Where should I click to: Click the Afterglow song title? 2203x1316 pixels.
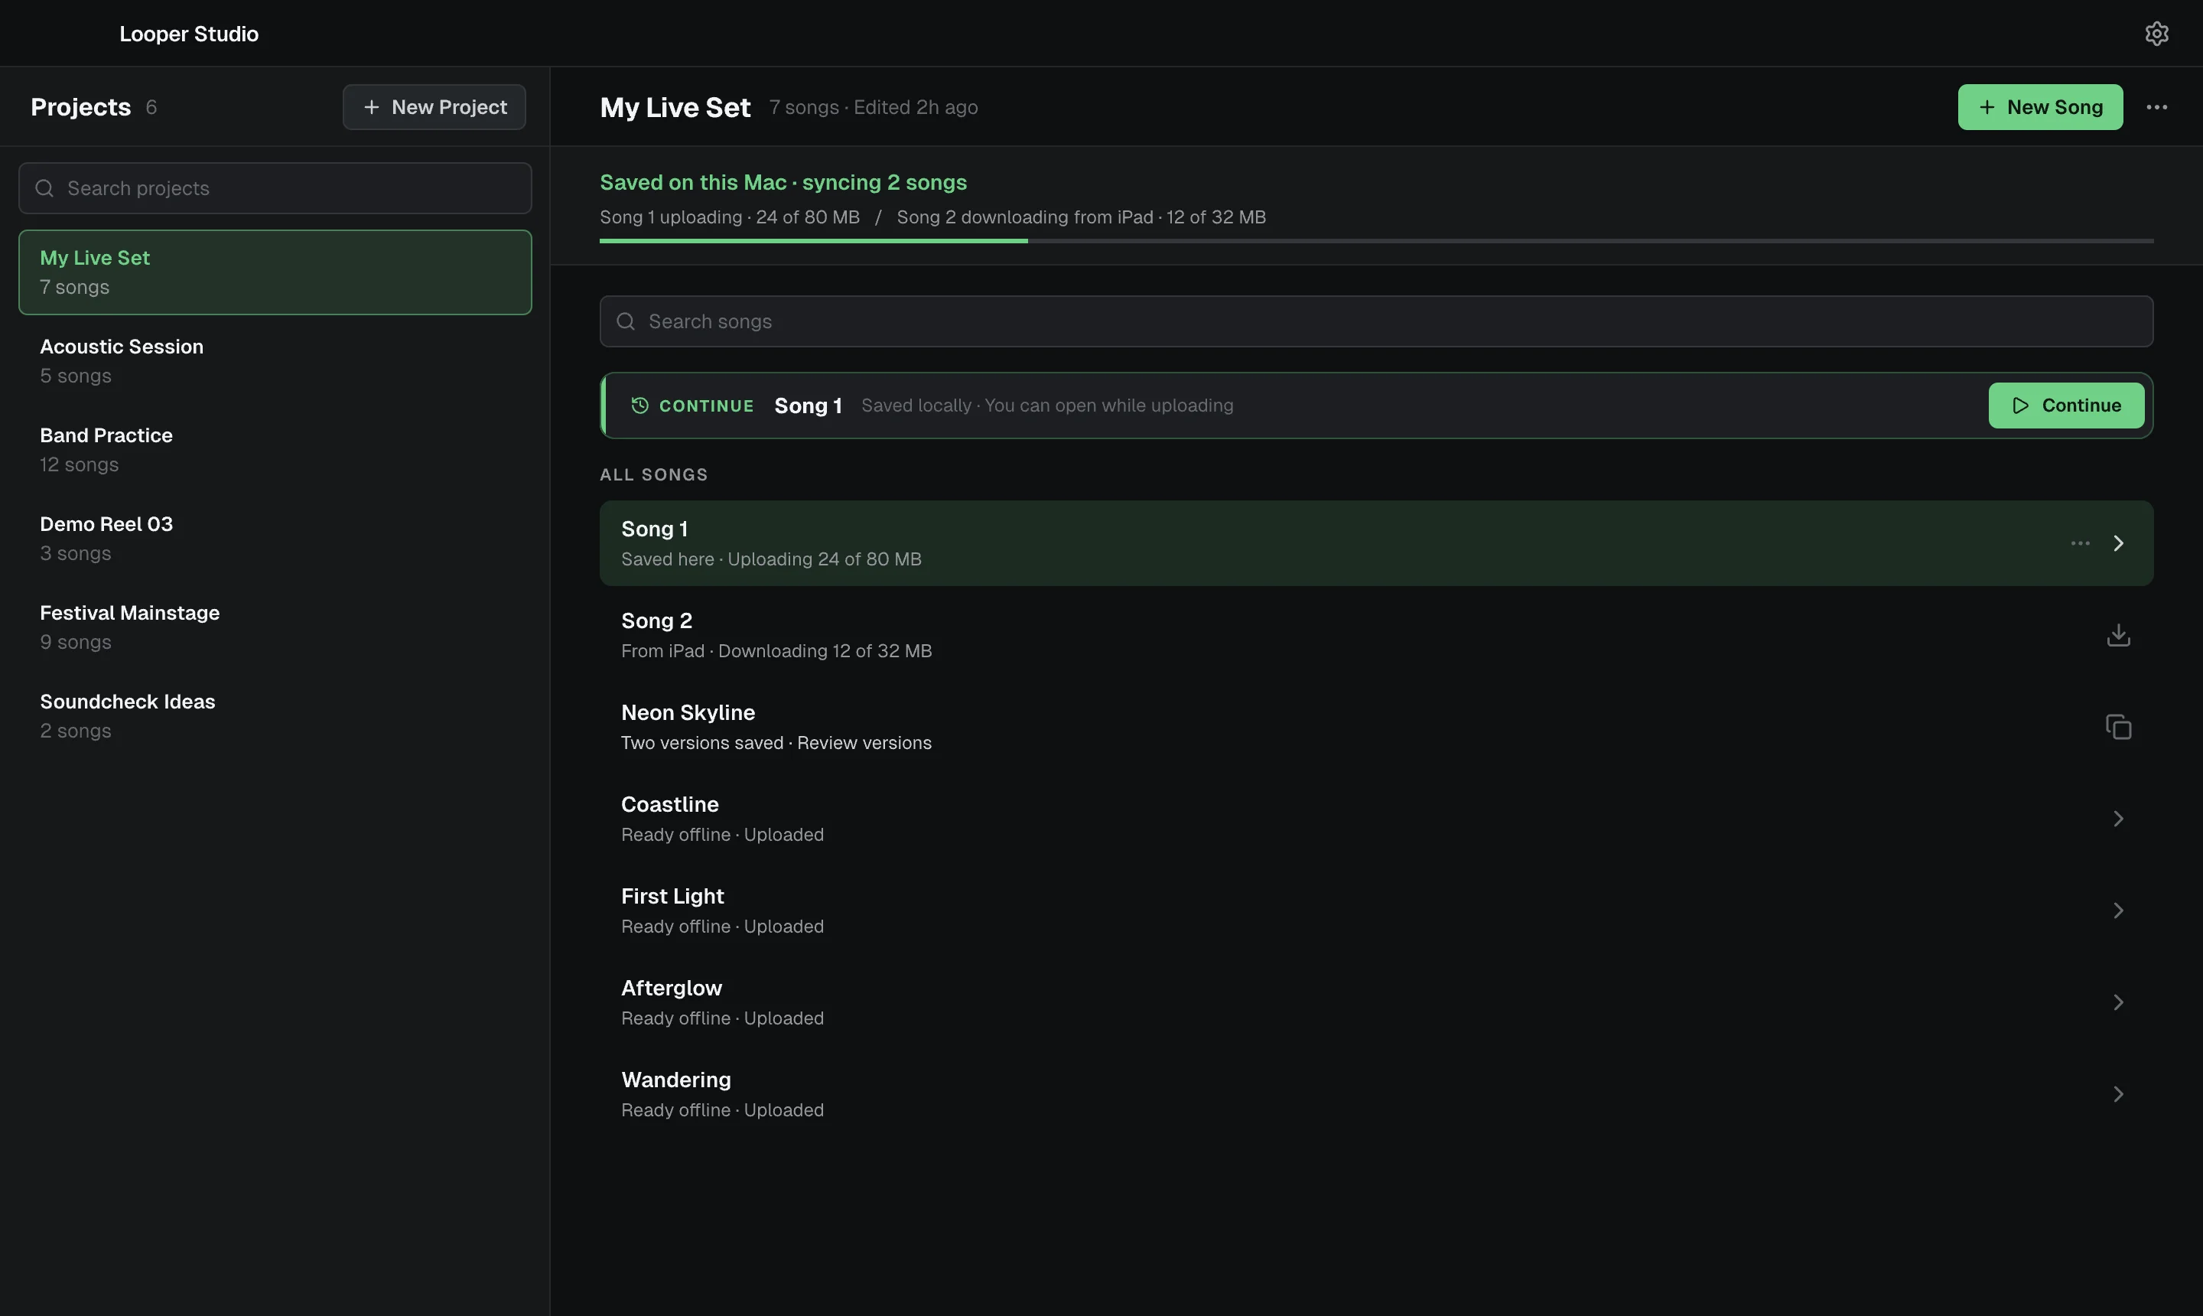pyautogui.click(x=671, y=988)
